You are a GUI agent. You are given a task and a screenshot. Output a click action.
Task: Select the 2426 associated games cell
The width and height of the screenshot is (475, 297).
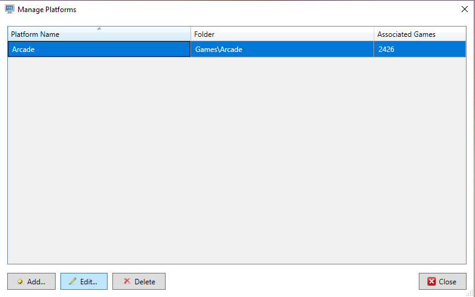coord(420,49)
